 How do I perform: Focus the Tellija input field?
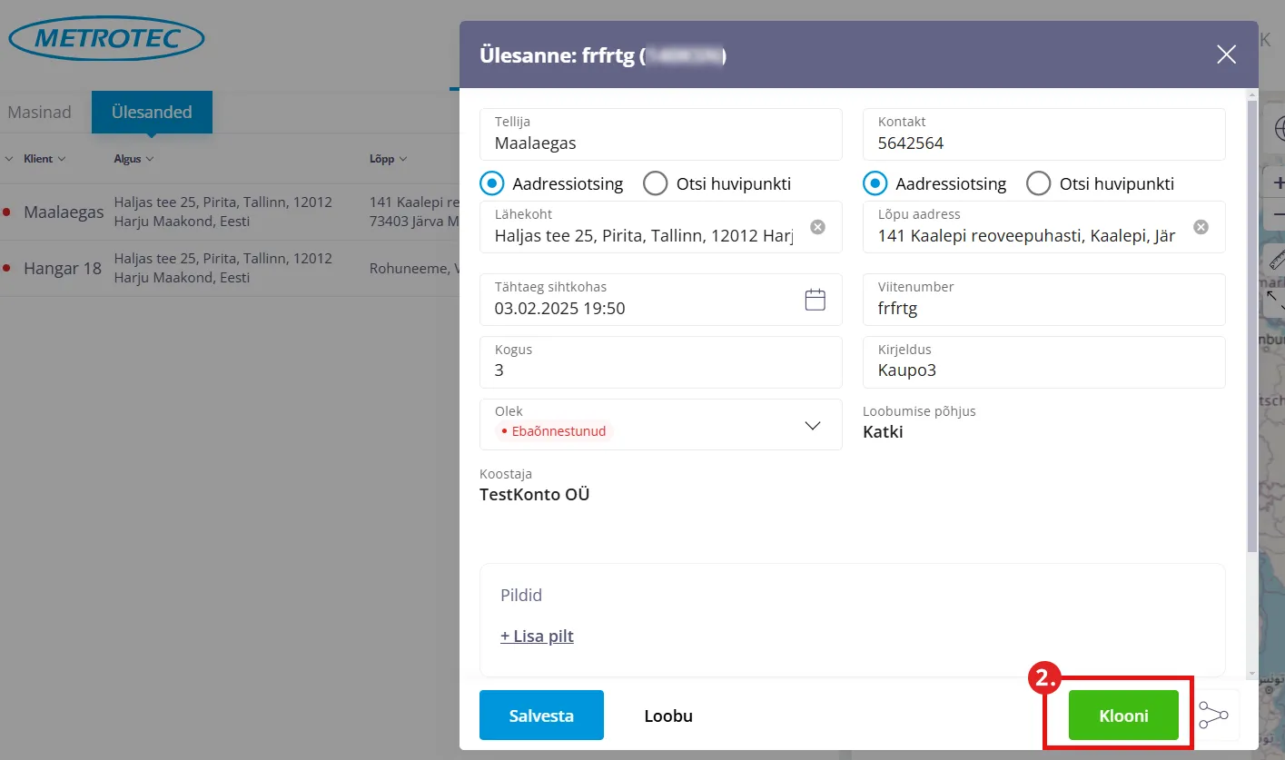point(661,134)
